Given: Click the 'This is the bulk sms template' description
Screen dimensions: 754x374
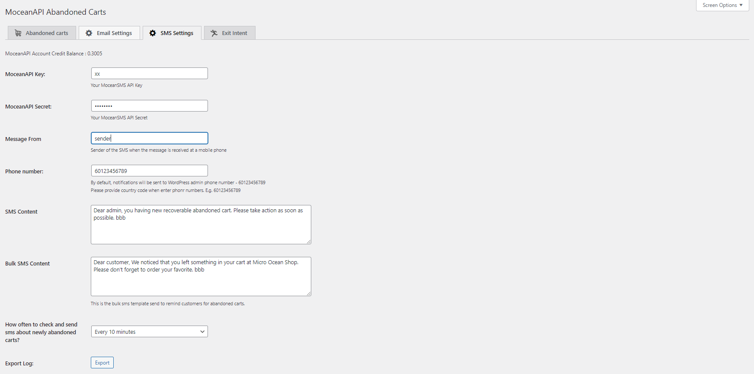Looking at the screenshot, I should point(168,304).
